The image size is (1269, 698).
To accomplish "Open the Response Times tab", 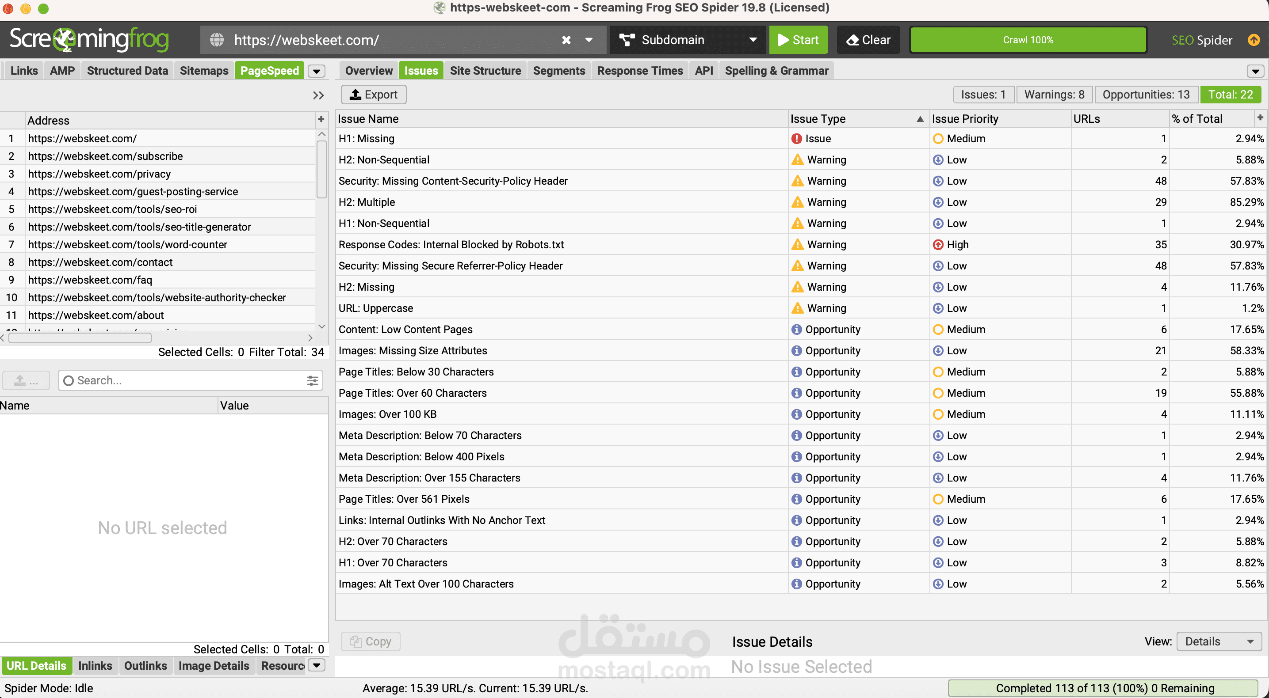I will [x=639, y=71].
